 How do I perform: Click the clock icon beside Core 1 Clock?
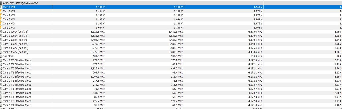[x=1, y=36]
